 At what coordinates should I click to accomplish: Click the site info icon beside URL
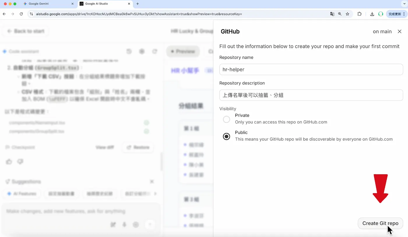click(x=31, y=14)
